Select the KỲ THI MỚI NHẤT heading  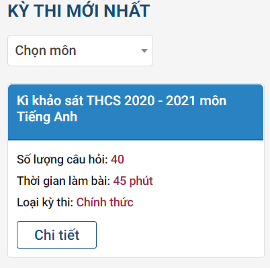point(79,11)
